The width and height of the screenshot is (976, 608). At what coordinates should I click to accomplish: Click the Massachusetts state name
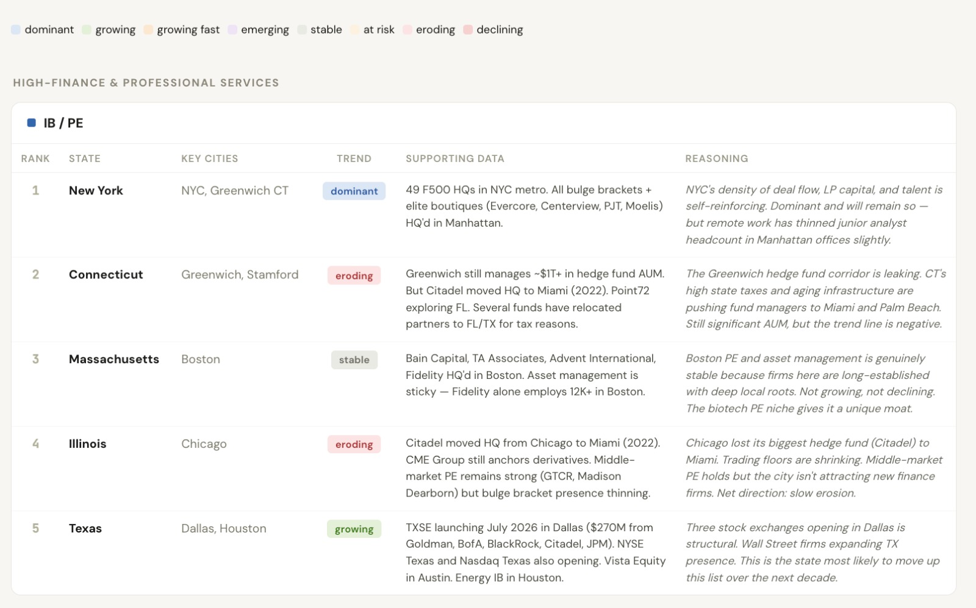click(113, 359)
